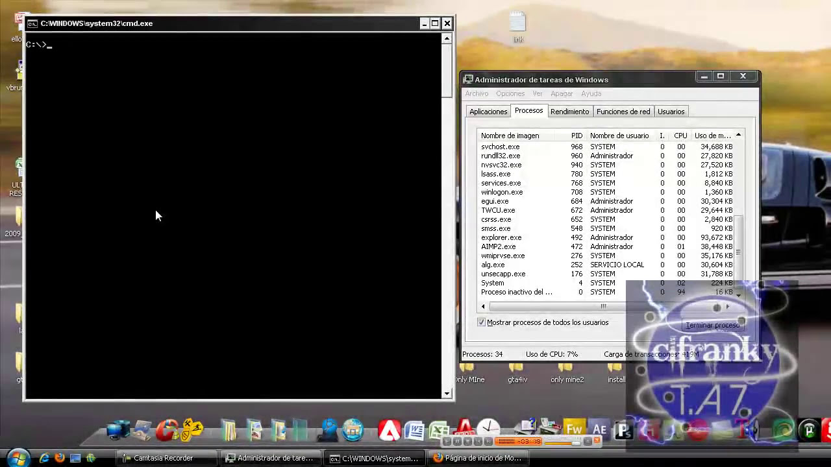The width and height of the screenshot is (831, 467).
Task: Open the Archivo menu
Action: (x=477, y=93)
